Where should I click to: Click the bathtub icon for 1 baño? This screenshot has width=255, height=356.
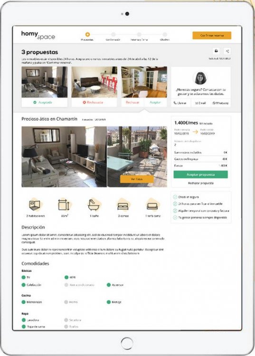point(94,204)
